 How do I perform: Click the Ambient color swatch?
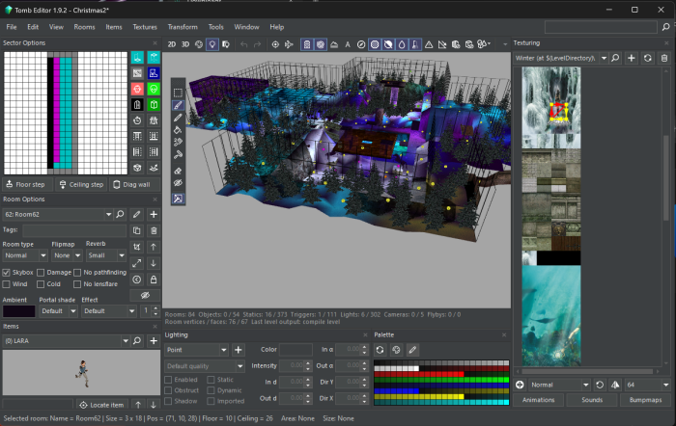[19, 311]
